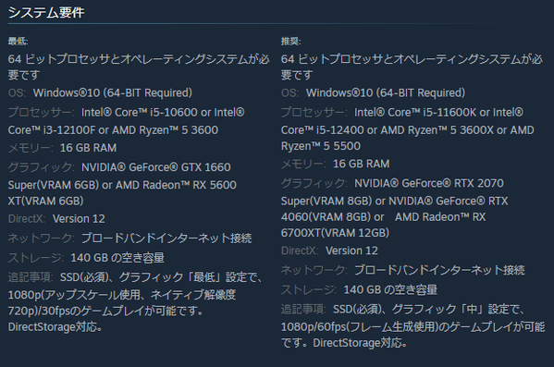Screen dimensions: 554x367
Task: Click the ストレージ: label in the 最低 column
Action: pos(36,258)
